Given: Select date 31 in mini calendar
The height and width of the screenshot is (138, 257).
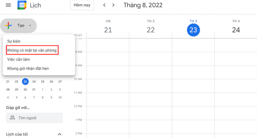Looking at the screenshot, I should pos(34,89).
